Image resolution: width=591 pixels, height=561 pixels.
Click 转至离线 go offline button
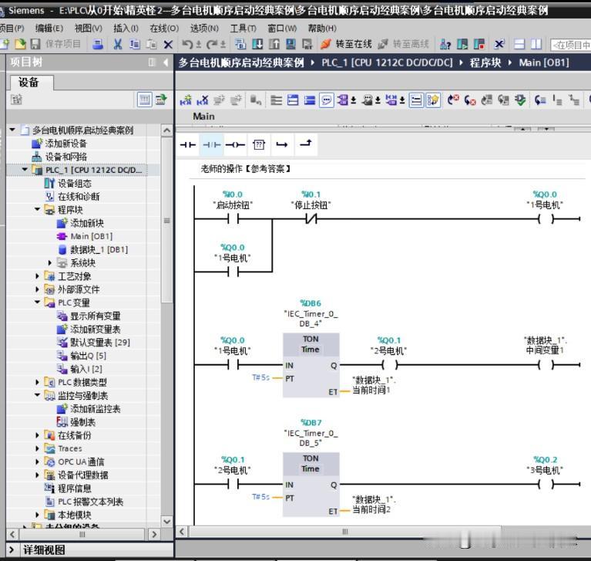(x=403, y=44)
